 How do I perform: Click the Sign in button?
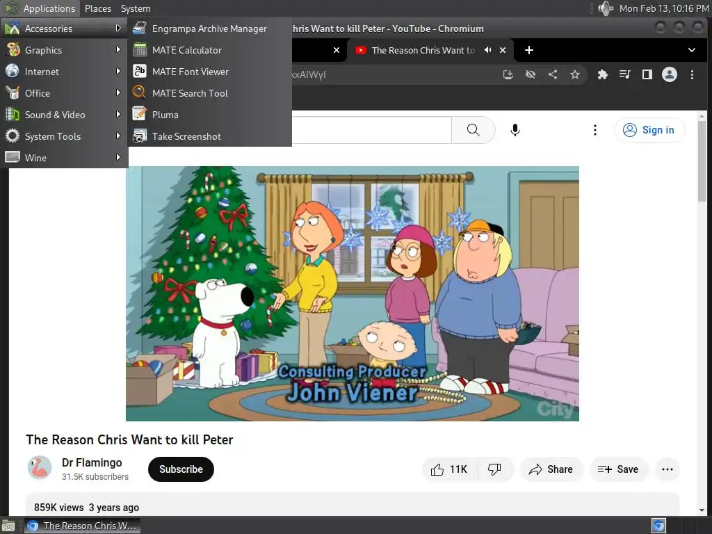[x=649, y=130]
